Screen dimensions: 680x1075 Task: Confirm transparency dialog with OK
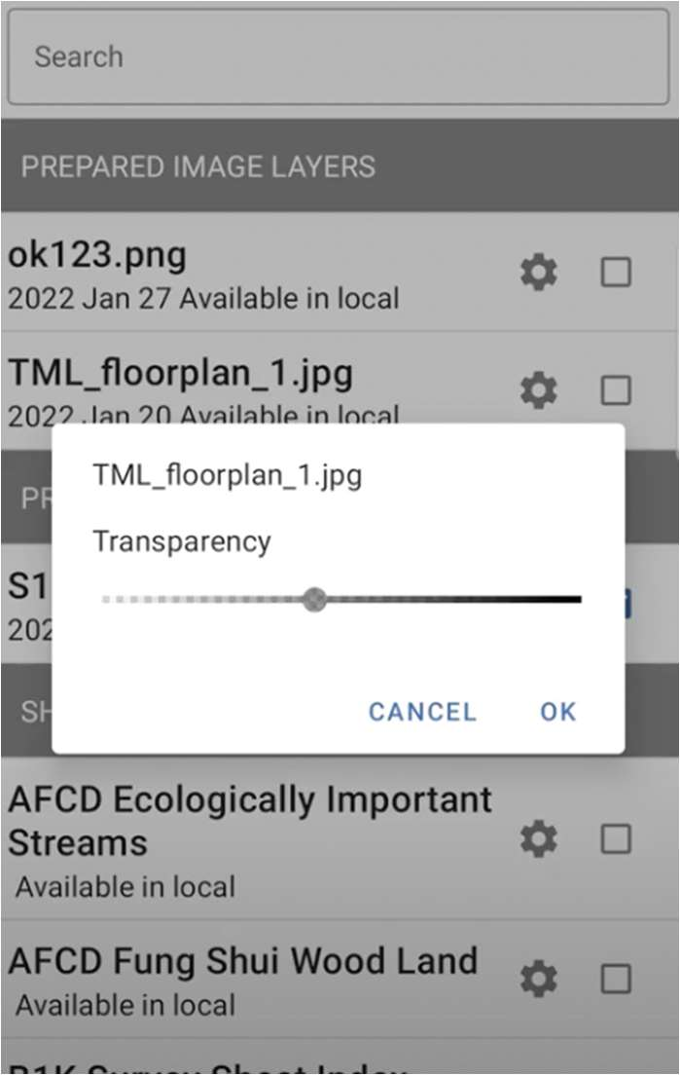click(x=558, y=712)
